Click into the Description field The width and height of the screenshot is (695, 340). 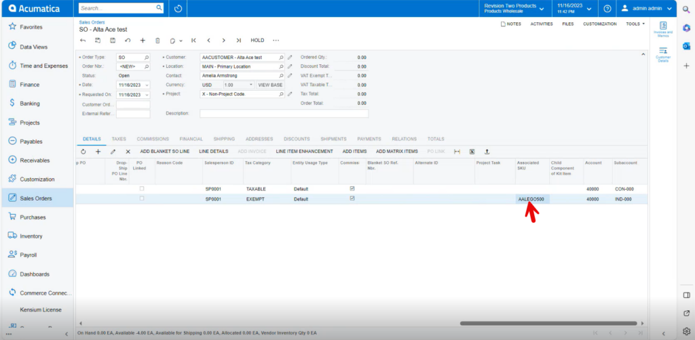click(x=284, y=114)
